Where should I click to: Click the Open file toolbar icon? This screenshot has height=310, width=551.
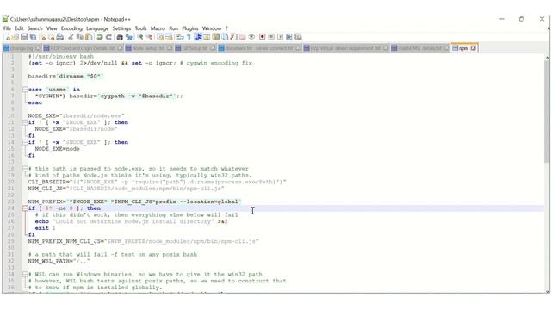coord(15,37)
